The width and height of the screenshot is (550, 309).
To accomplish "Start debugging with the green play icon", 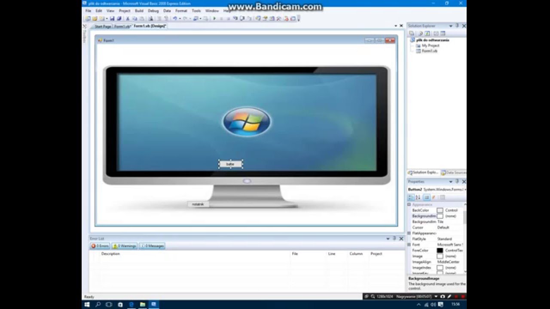I will (215, 18).
